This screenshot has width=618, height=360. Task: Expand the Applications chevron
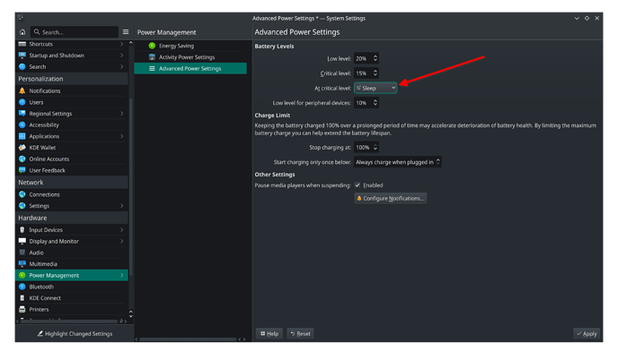point(122,136)
